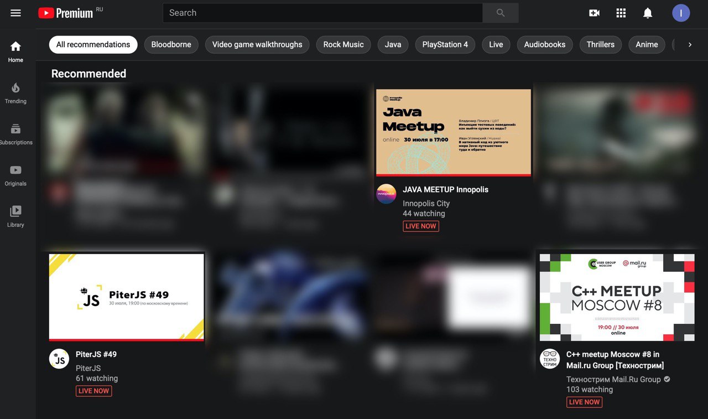Select the Bloodborne chip

tap(171, 44)
